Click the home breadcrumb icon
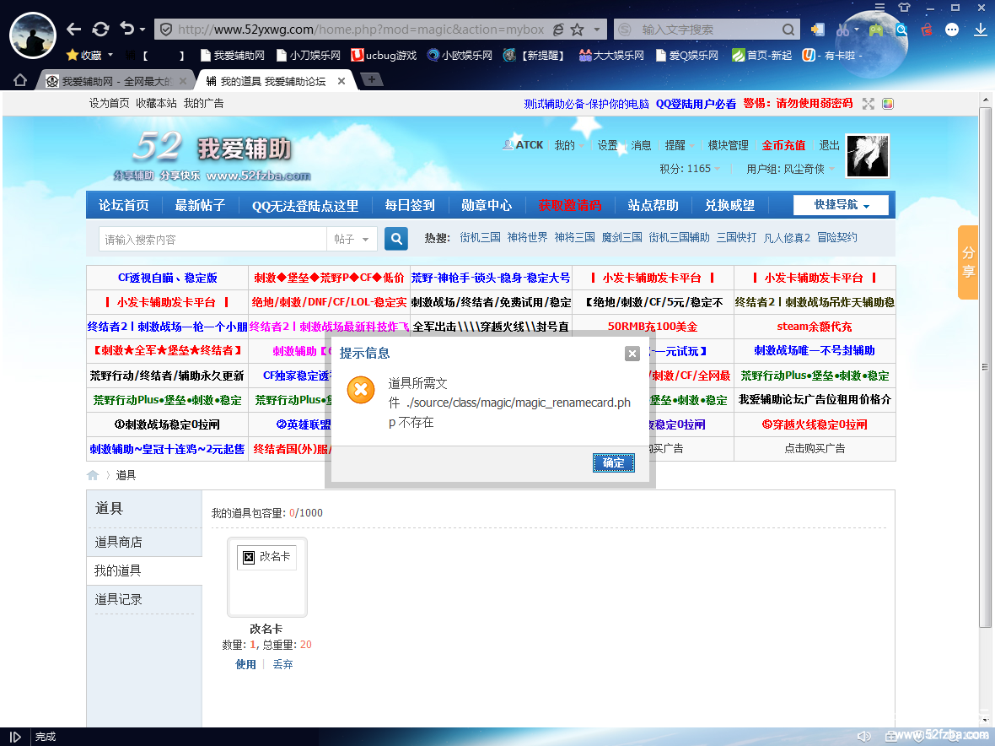Screen dimensions: 995x746 93,475
